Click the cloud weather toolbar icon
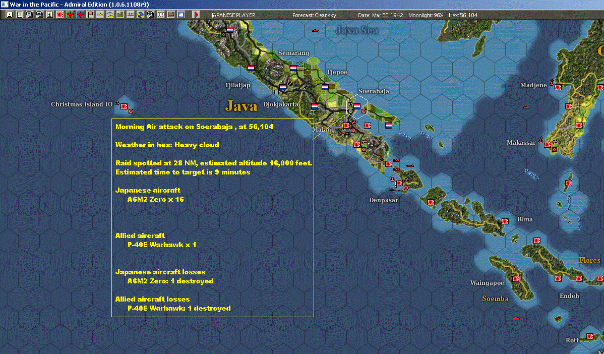604x354 pixels. (180, 15)
